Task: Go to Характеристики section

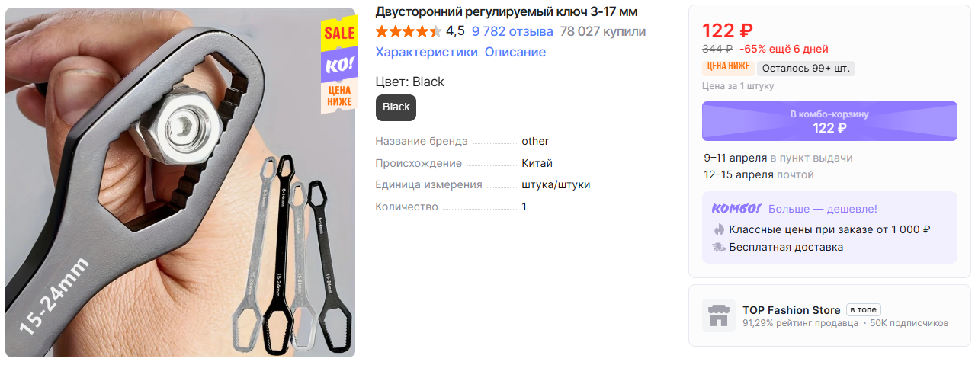Action: (x=427, y=52)
